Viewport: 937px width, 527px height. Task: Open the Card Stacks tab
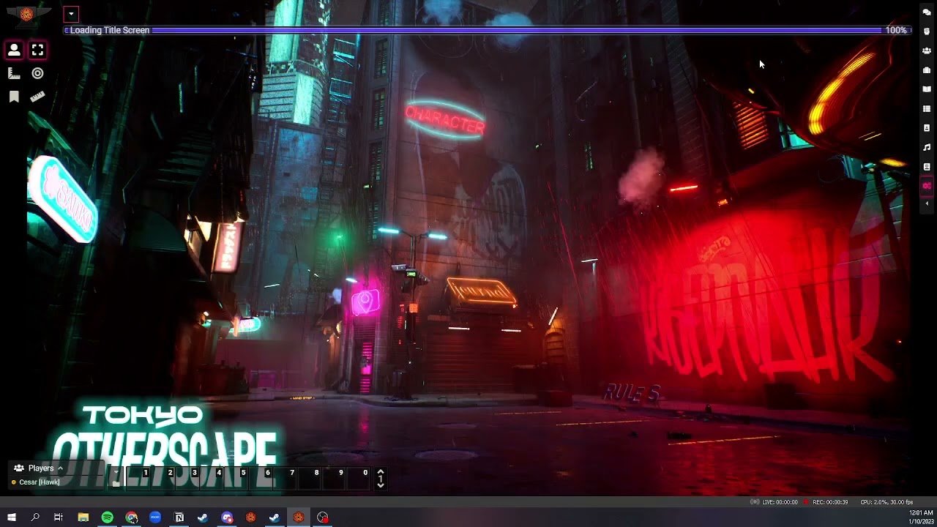927,128
